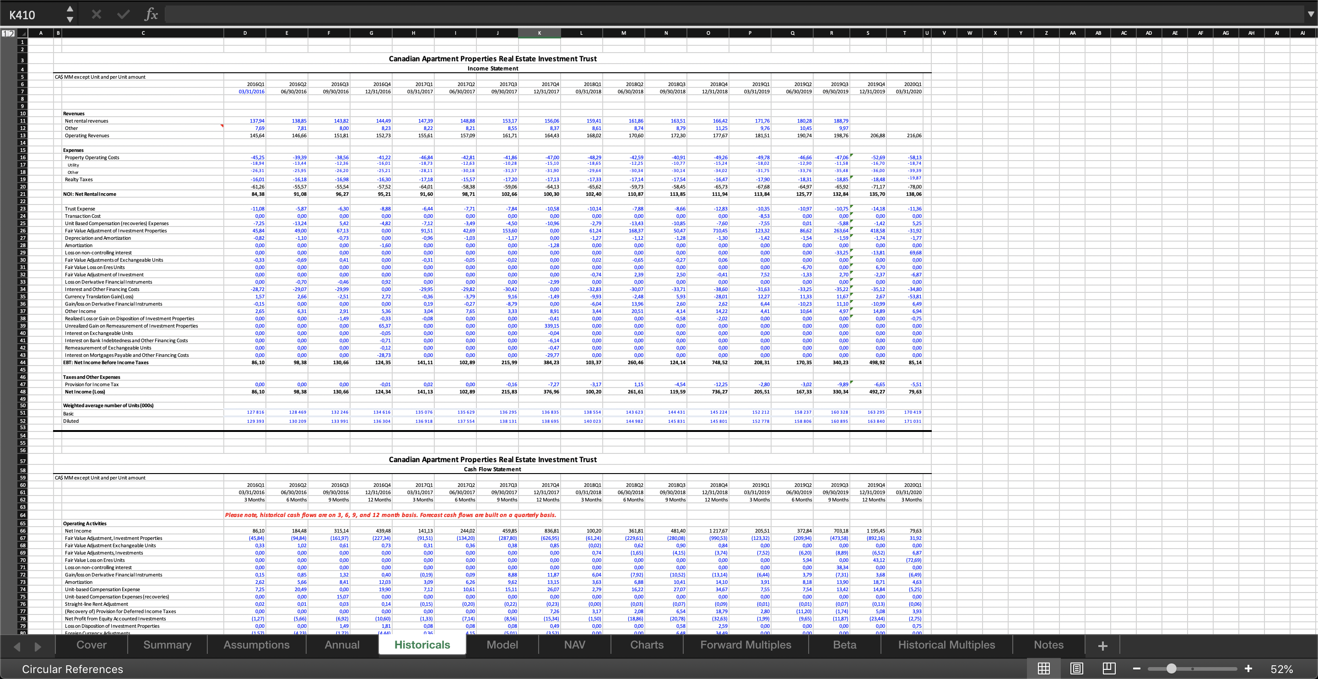Viewport: 1318px width, 679px height.
Task: Select the Historicals sheet tab
Action: point(422,645)
